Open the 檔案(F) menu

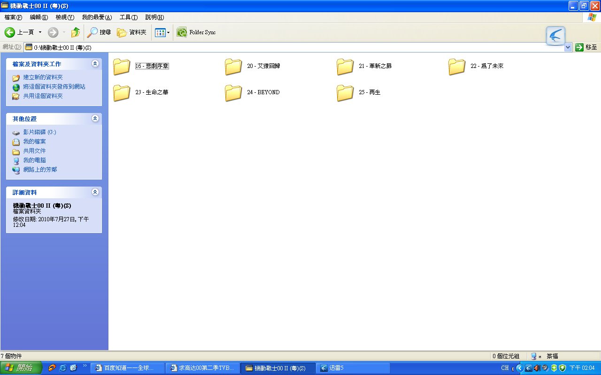(13, 17)
